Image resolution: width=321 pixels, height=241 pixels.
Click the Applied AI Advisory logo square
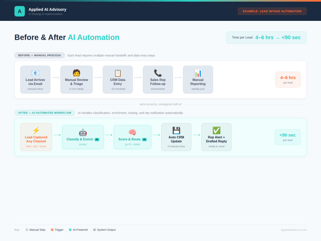pyautogui.click(x=20, y=11)
